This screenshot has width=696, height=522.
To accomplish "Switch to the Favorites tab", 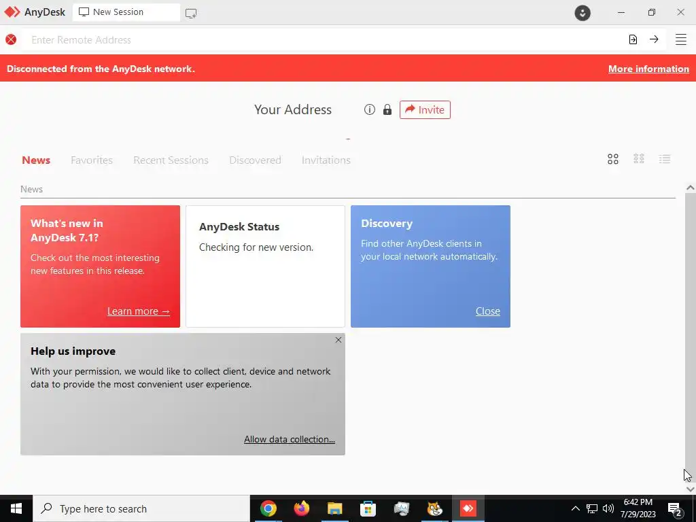I will point(92,160).
